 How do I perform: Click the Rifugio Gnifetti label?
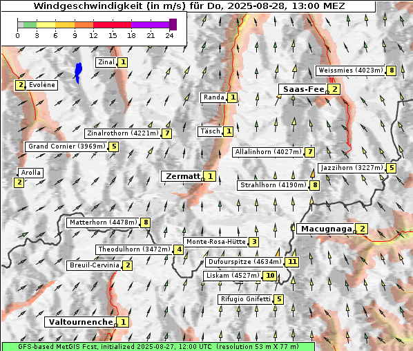245,299
